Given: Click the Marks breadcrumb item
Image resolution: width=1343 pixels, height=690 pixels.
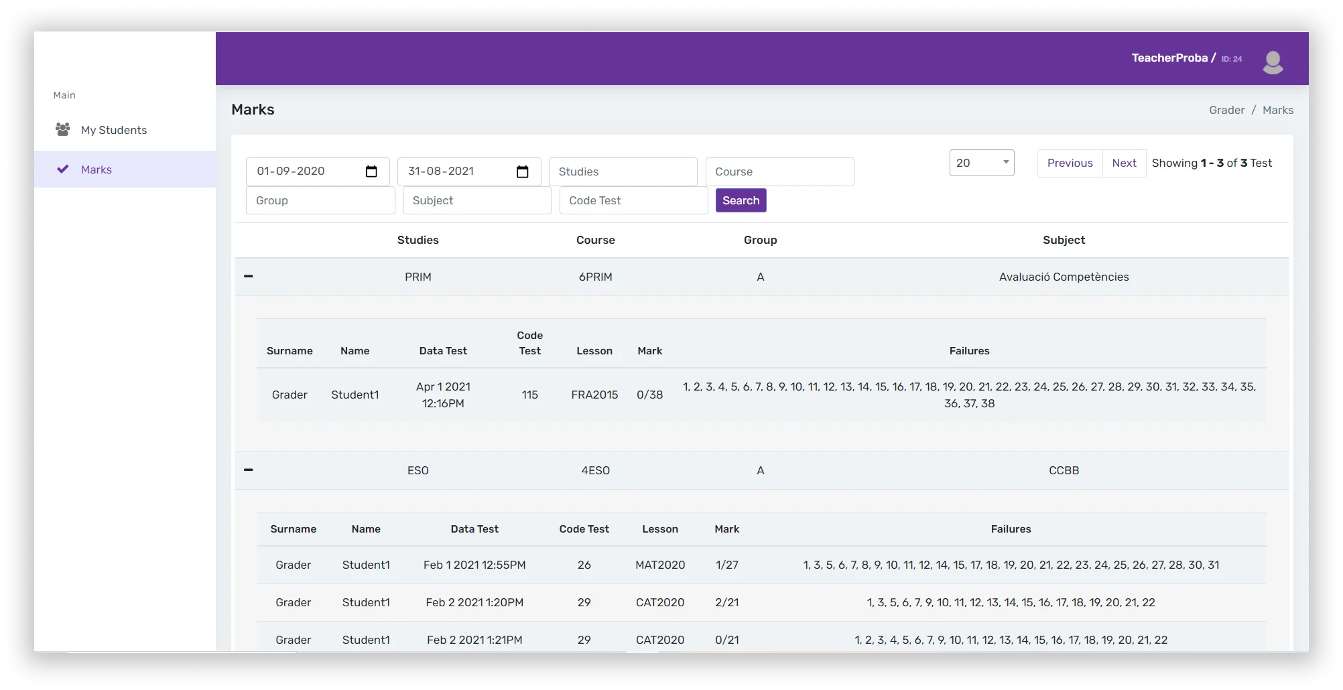Looking at the screenshot, I should (1277, 110).
